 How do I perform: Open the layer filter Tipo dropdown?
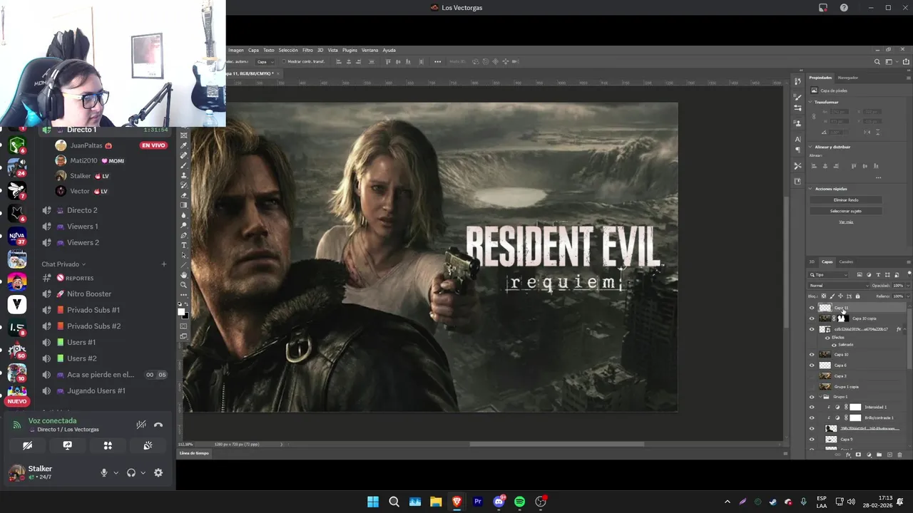(828, 275)
